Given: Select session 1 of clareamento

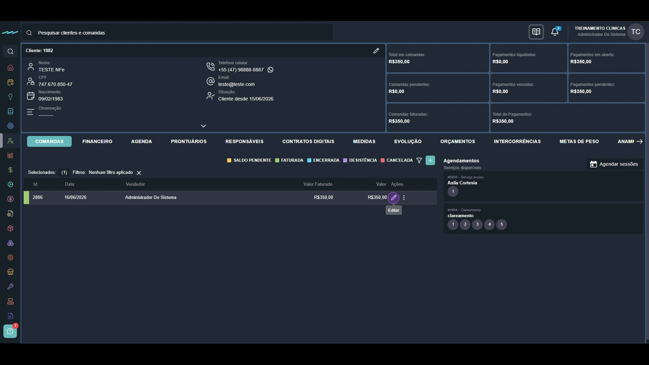Looking at the screenshot, I should coord(453,224).
